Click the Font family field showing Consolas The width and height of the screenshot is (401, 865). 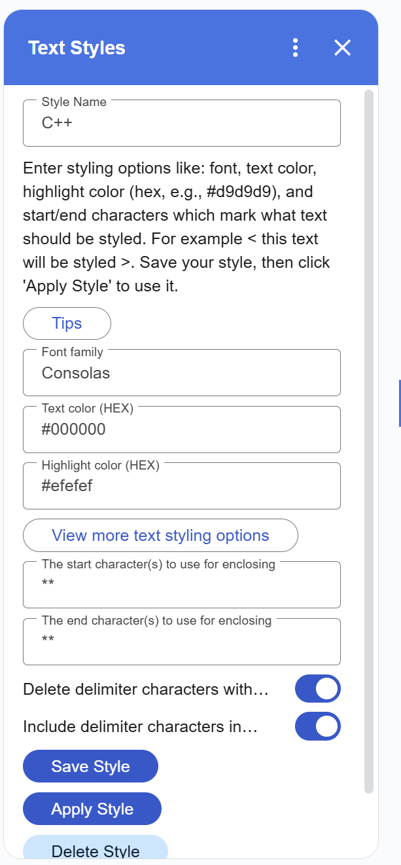(x=182, y=372)
